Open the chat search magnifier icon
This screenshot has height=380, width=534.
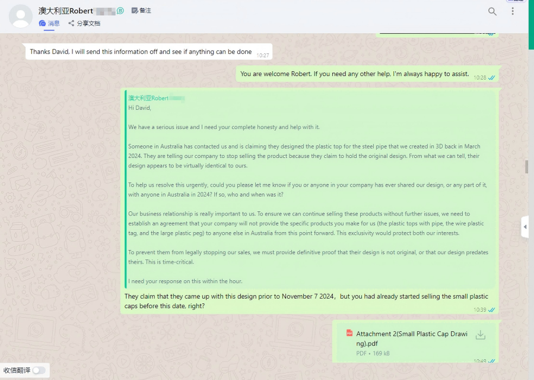[492, 11]
